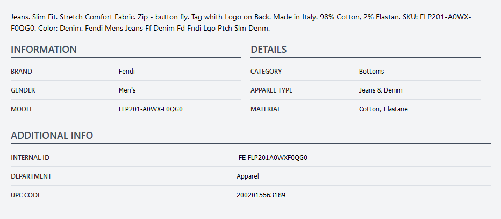This screenshot has width=501, height=219.
Task: Click the Apparel department value
Action: 248,176
